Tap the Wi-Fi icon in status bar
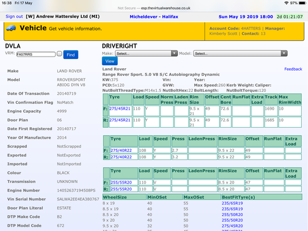This screenshot has width=308, height=231. coord(287,3)
